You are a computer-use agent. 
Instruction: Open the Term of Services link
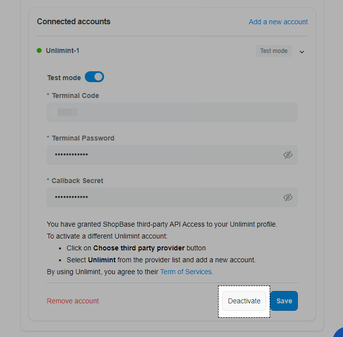(186, 272)
